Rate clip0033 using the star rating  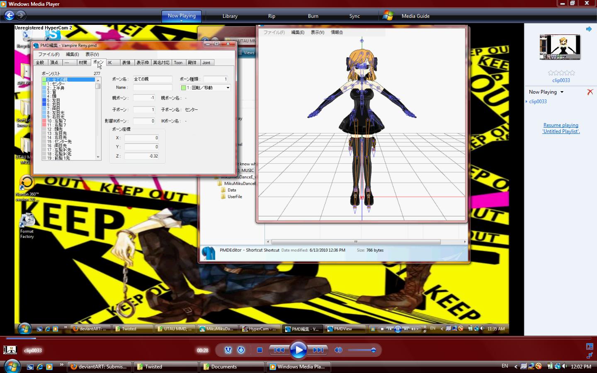point(561,73)
